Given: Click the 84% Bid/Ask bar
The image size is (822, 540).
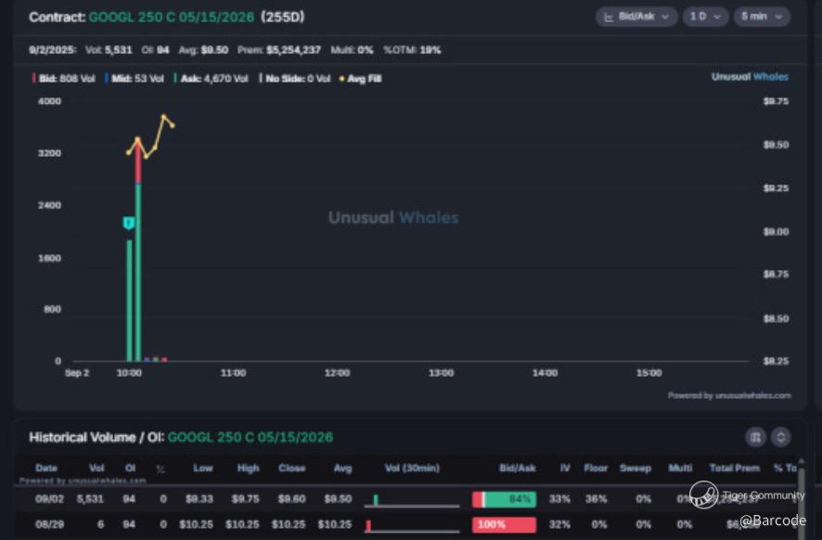Looking at the screenshot, I should [x=505, y=499].
